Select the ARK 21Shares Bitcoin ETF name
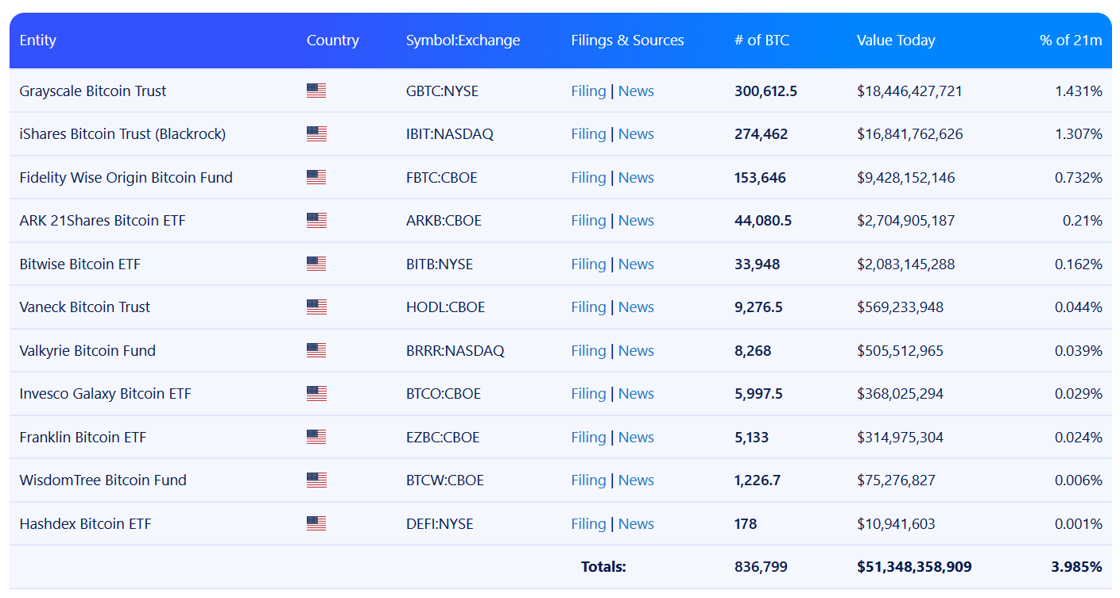This screenshot has width=1120, height=598. 103,221
